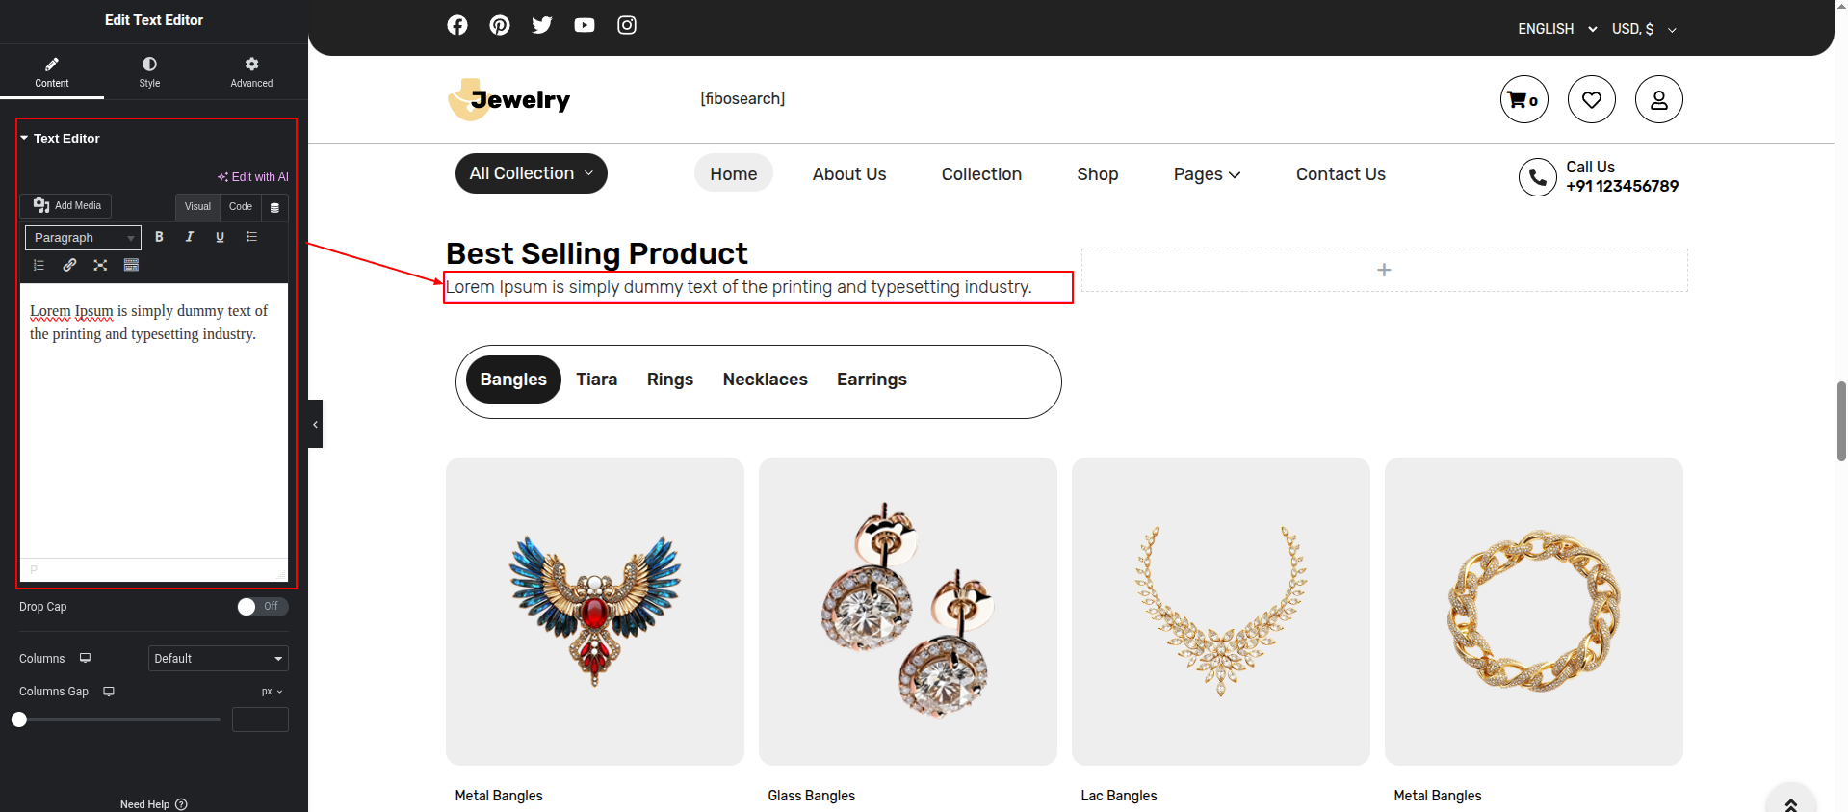Apply italic formatting to the text

190,237
